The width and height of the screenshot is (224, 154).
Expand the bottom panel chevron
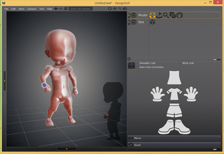(x=66, y=149)
